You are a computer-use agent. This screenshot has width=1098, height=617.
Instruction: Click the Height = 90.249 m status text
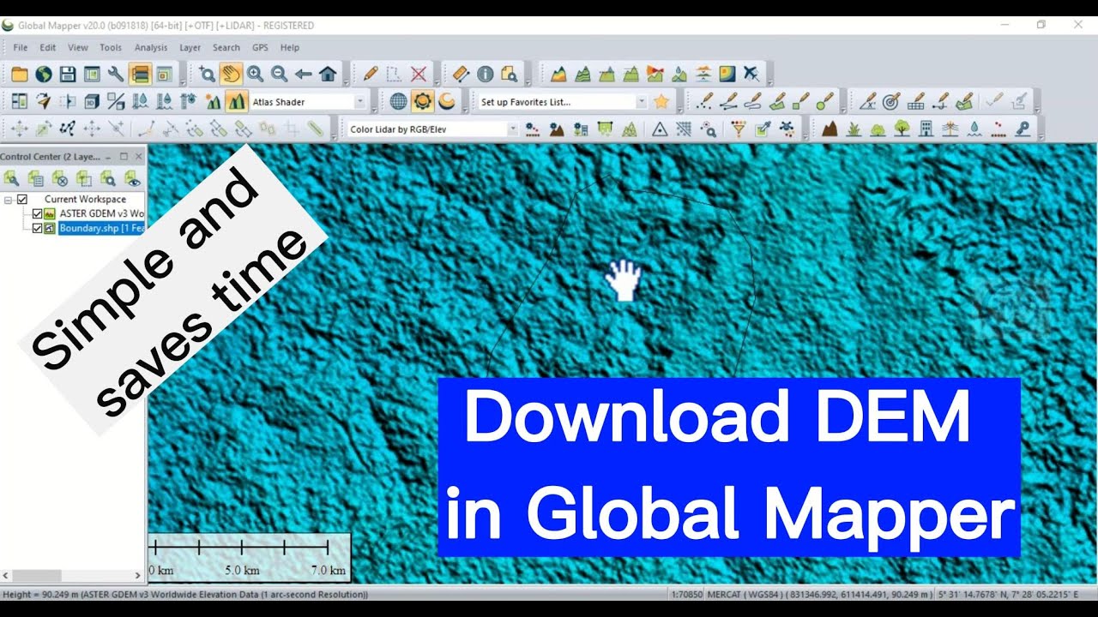coord(185,594)
